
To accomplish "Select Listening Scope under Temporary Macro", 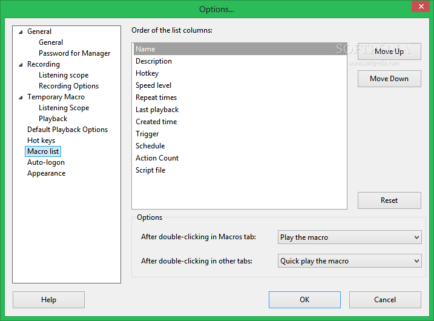I will coord(64,108).
